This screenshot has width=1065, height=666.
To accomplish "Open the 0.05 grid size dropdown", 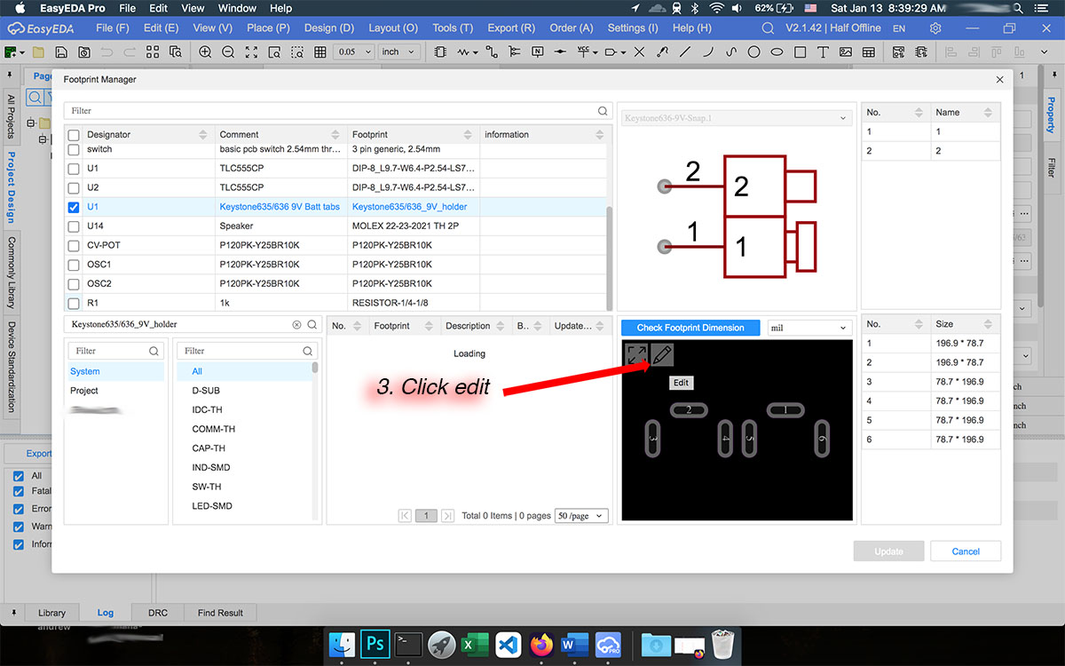I will (353, 52).
